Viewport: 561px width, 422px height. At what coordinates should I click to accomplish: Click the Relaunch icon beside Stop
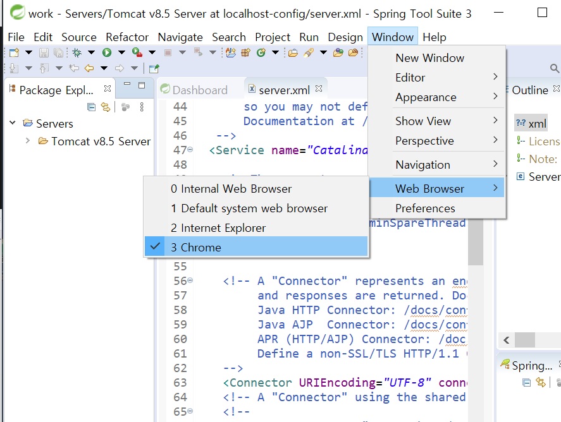198,53
